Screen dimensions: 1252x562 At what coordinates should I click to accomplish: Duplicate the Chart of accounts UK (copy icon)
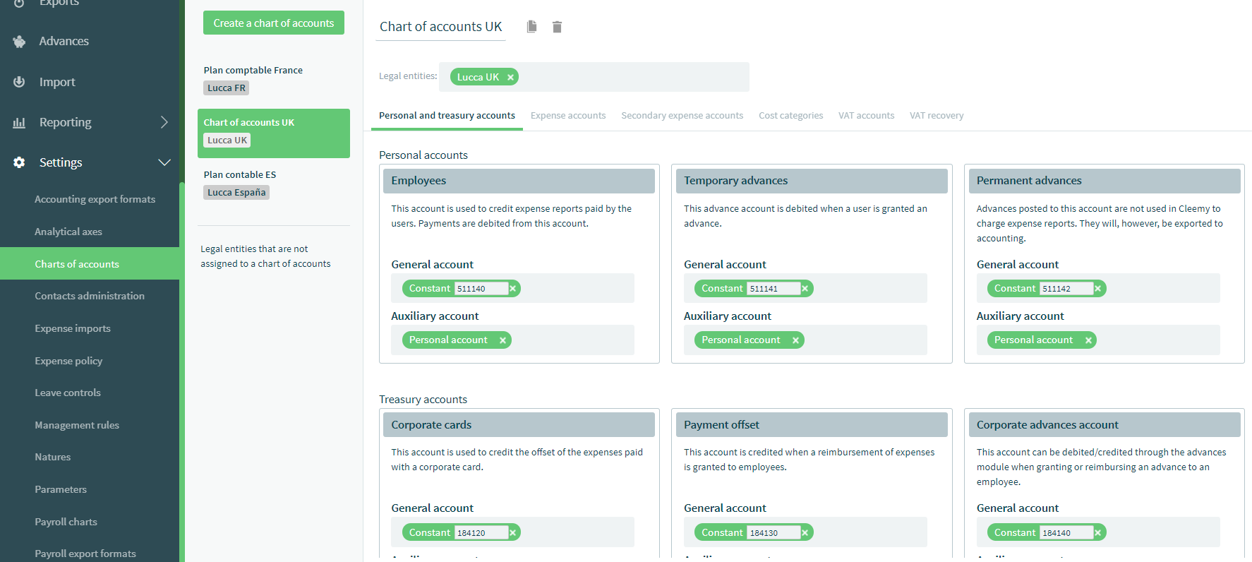(532, 27)
